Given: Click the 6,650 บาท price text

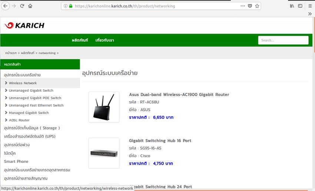Looking at the screenshot, I should [163, 117].
